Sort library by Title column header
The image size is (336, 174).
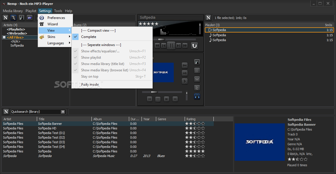(x=64, y=119)
